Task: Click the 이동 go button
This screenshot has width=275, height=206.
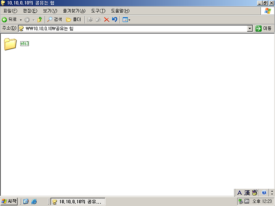Action: 264,28
